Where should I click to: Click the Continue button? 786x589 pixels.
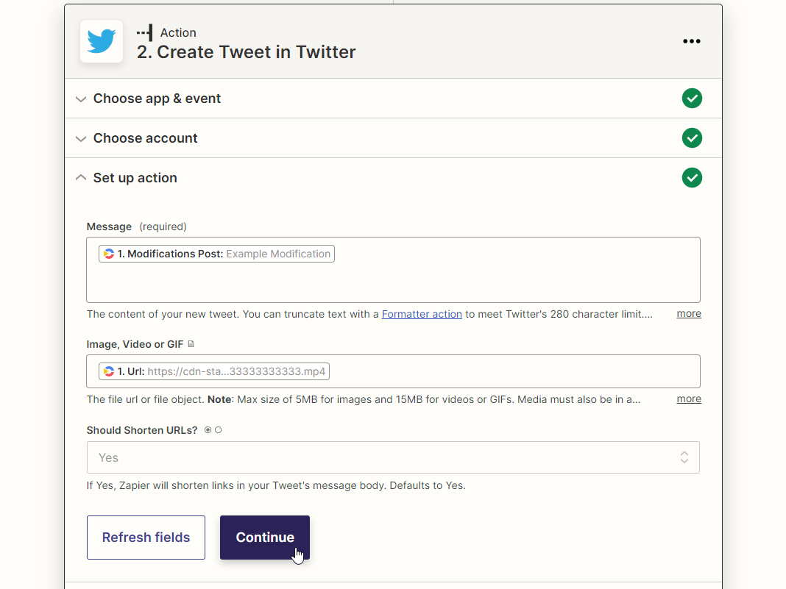(265, 538)
